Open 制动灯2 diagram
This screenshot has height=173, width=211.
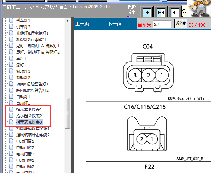click(x=23, y=78)
